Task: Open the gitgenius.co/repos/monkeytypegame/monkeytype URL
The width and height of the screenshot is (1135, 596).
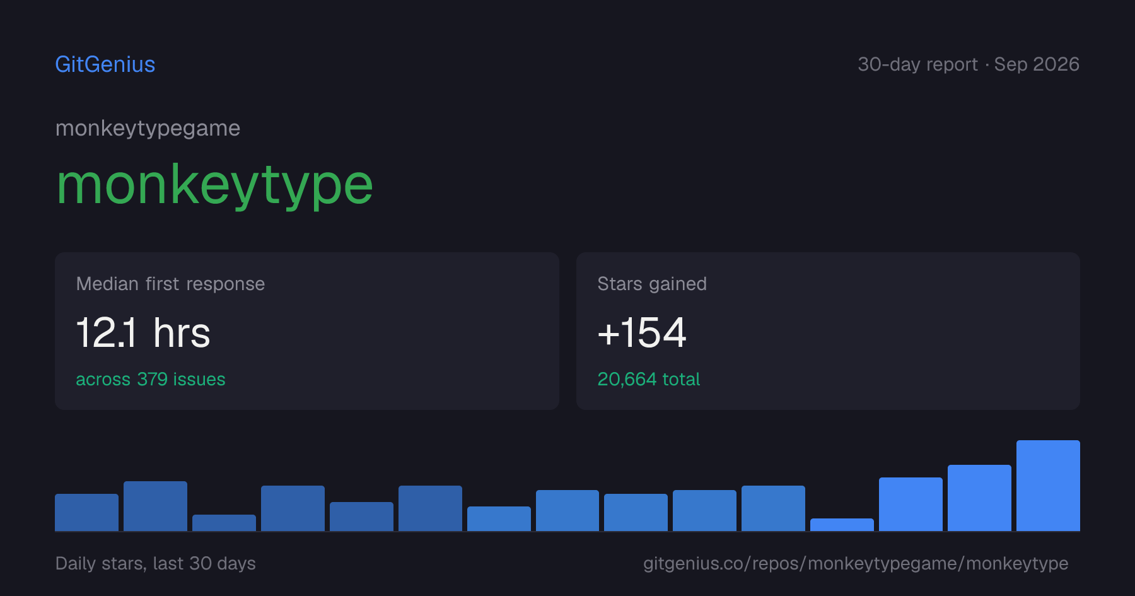Action: tap(856, 563)
